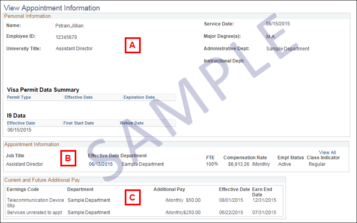357x223 pixels.
Task: Select the Major Degree value M.A.
Action: click(x=271, y=36)
